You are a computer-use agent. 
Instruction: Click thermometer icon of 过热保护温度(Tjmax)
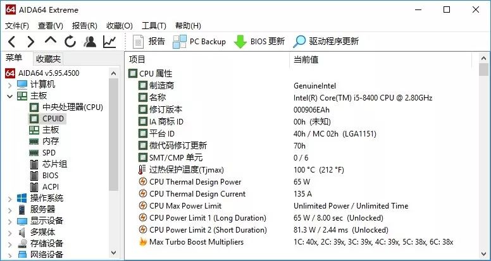[x=142, y=170]
